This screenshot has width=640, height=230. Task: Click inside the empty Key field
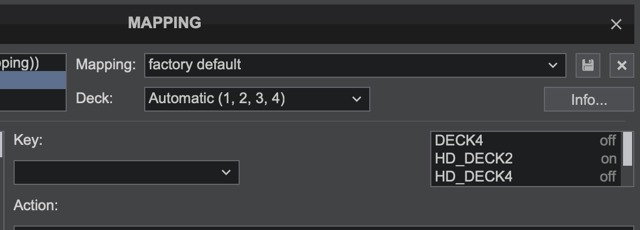click(x=127, y=172)
